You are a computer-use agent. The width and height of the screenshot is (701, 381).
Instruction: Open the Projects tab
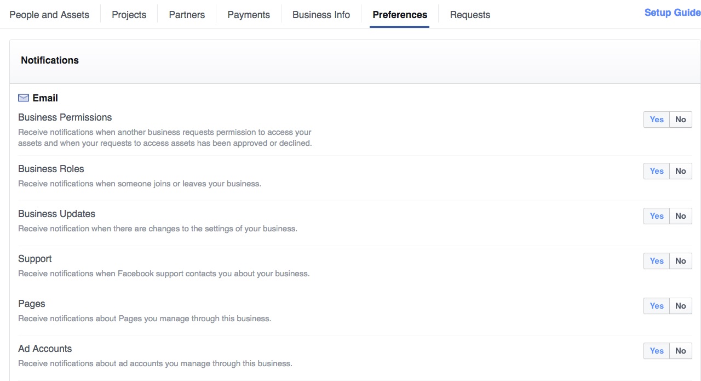click(x=129, y=15)
